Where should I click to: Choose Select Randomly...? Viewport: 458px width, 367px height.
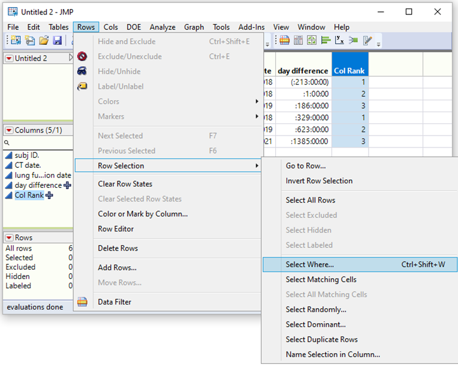pyautogui.click(x=316, y=309)
